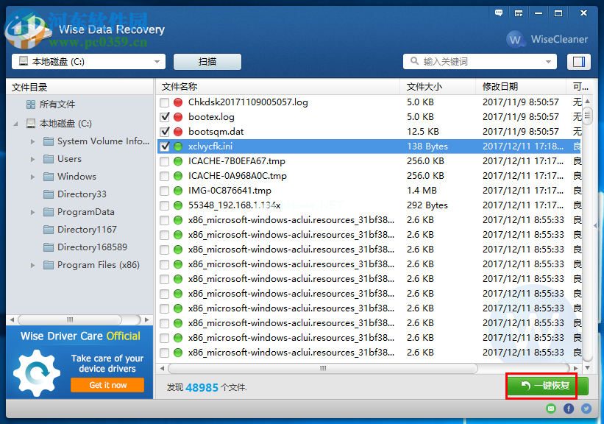Click the Twitter icon at bottom right
The height and width of the screenshot is (424, 604).
coord(586,407)
